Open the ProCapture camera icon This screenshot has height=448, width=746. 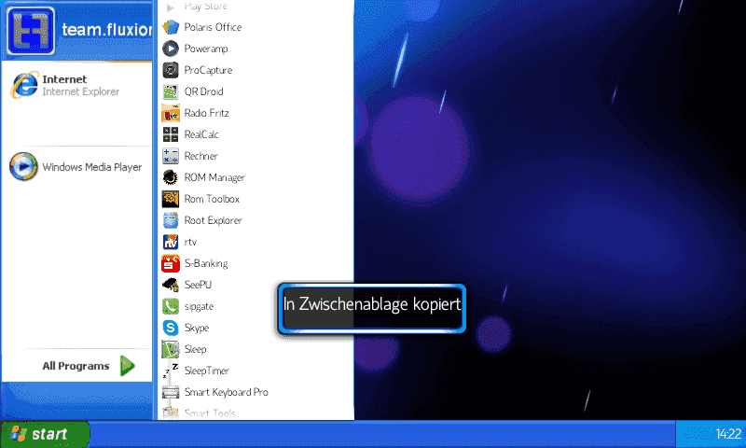click(171, 70)
